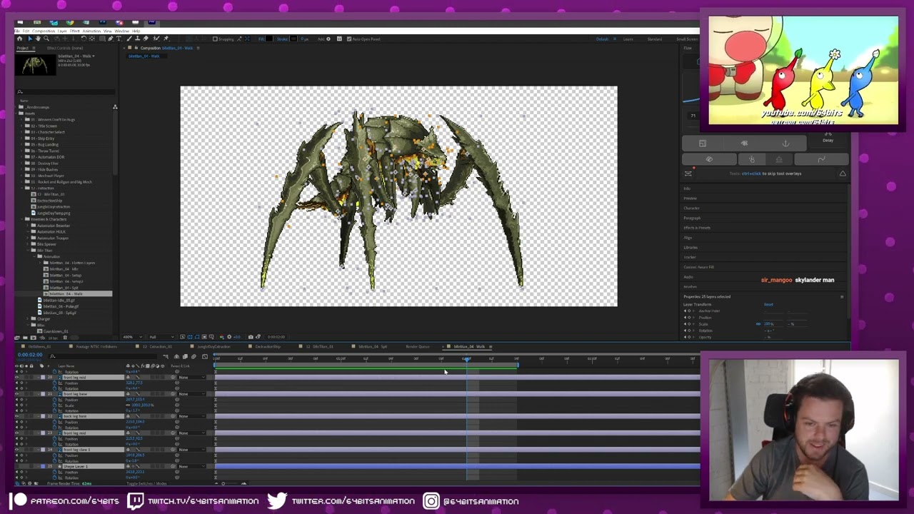Select the Hand tool
The height and width of the screenshot is (514, 914).
click(38, 39)
